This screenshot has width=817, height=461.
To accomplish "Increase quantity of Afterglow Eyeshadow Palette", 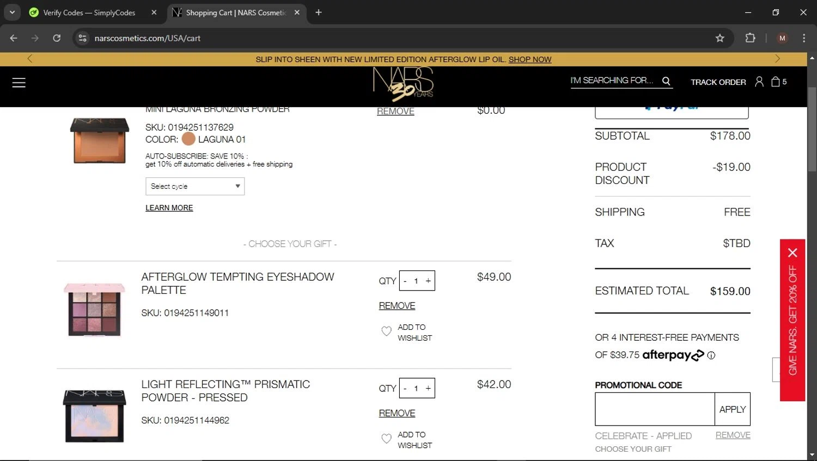I will pyautogui.click(x=428, y=281).
